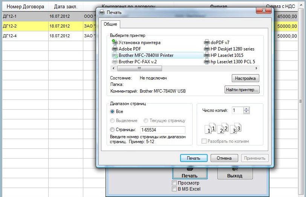The width and height of the screenshot is (306, 197).
Task: Click the vertical scrollbar grip of the table
Action: [301, 101]
